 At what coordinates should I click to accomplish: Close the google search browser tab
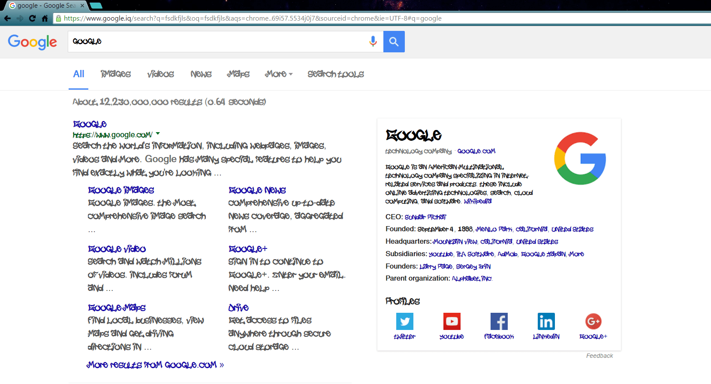(x=83, y=6)
